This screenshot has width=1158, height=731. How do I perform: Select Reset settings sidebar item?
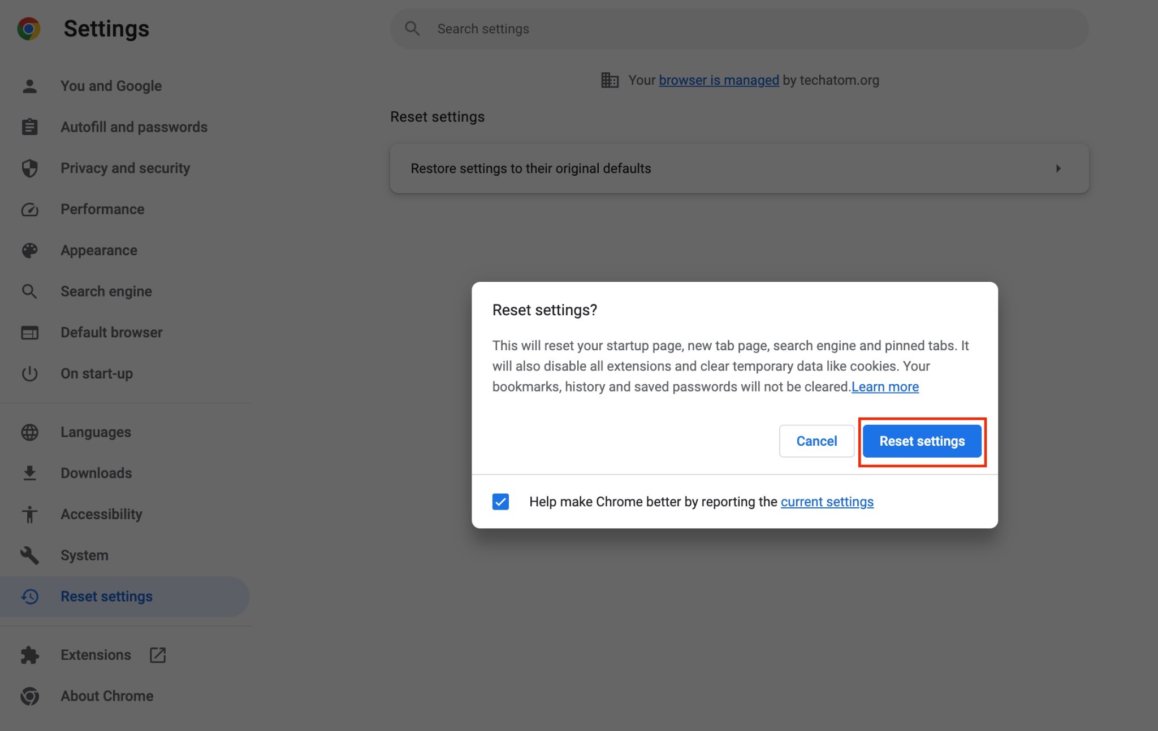tap(125, 597)
